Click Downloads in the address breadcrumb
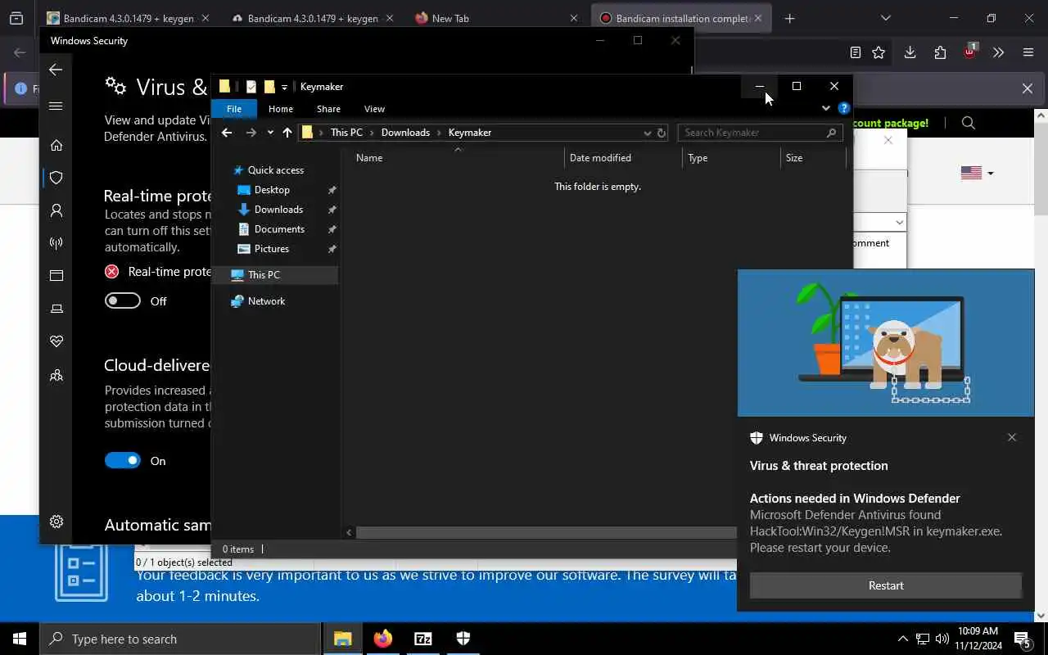Viewport: 1048px width, 655px height. 405,133
